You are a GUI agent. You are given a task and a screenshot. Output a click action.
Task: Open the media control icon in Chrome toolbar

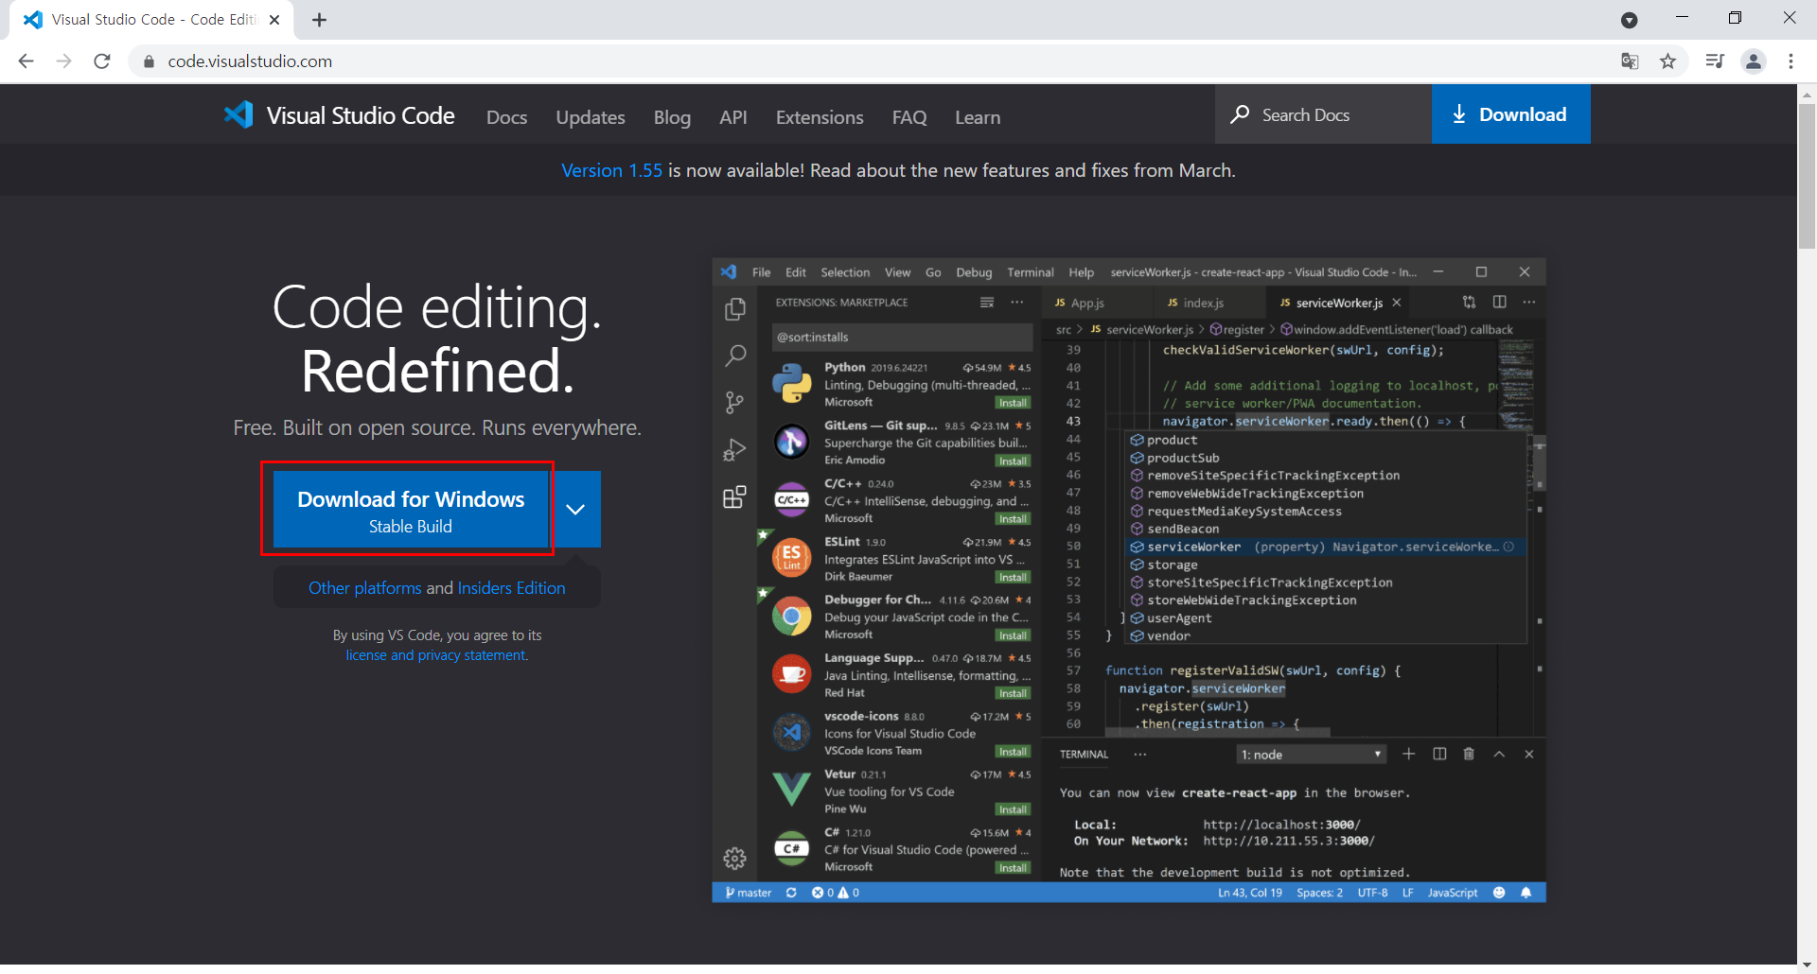click(1715, 61)
